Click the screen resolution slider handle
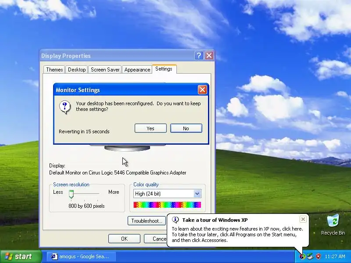 (x=71, y=194)
